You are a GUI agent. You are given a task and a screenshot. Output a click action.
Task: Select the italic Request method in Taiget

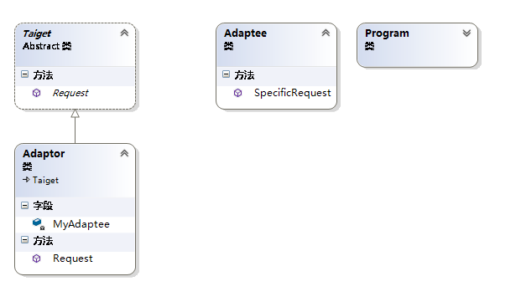70,93
